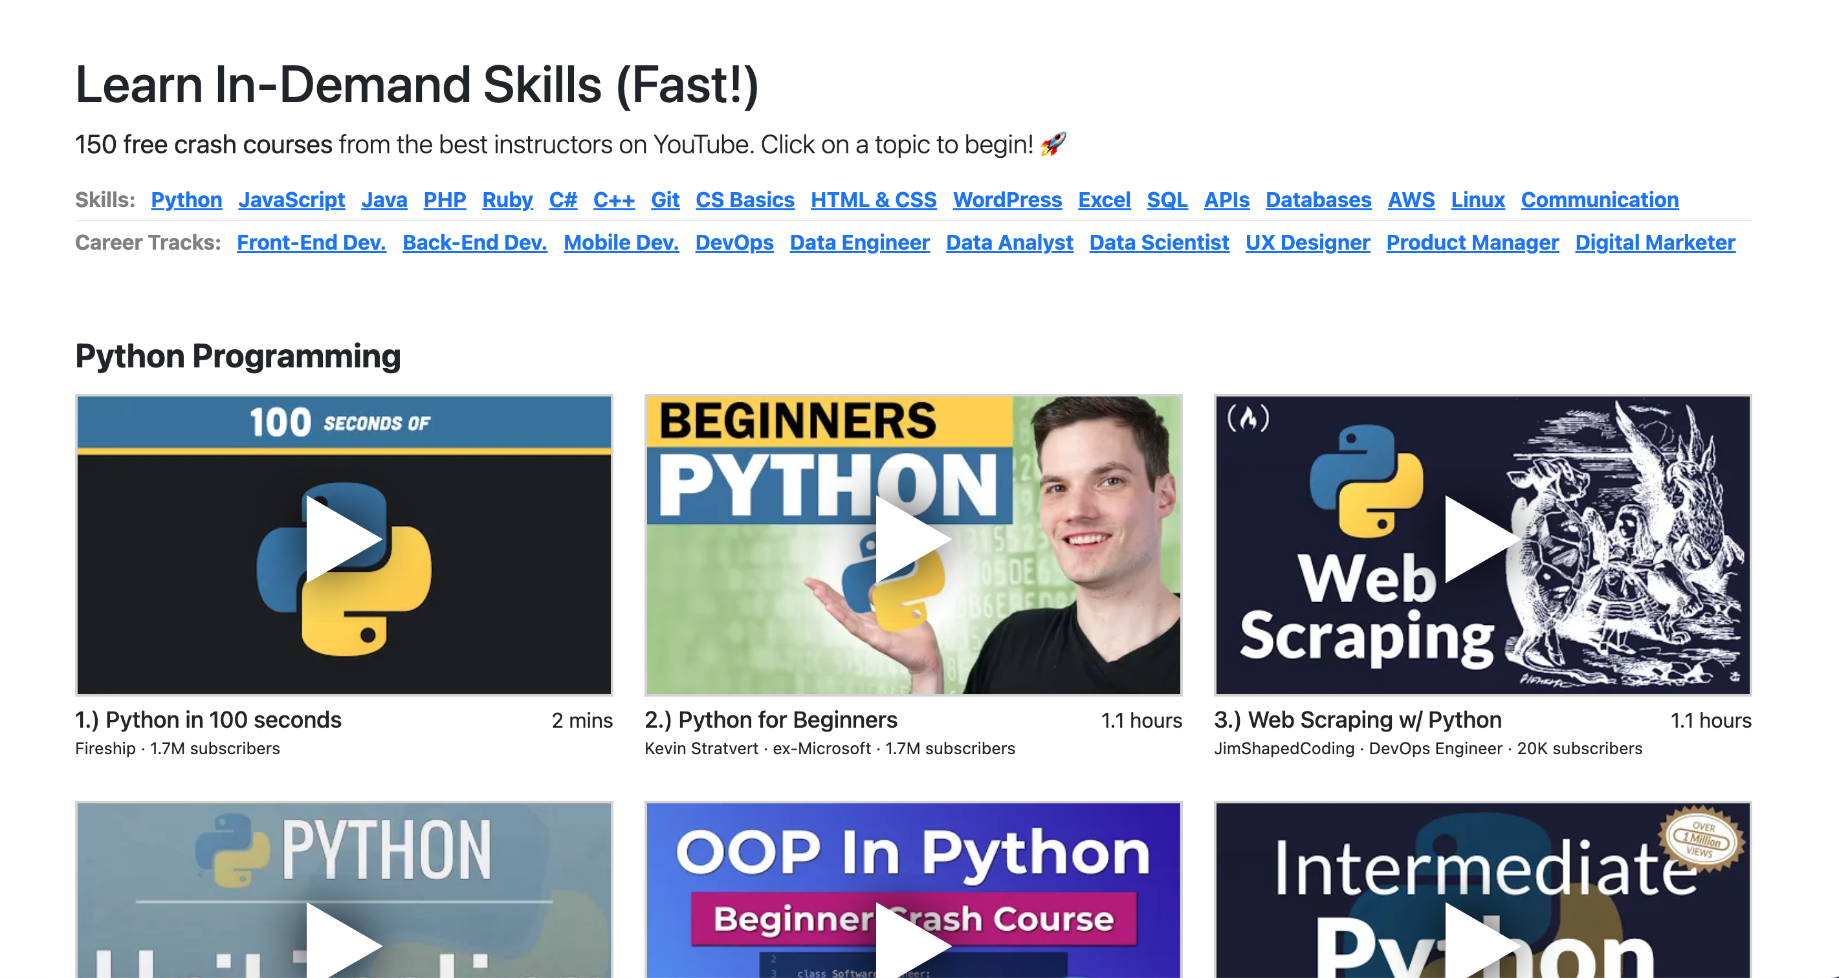Play the Web Scraping w/ Python video
Viewport: 1839px width, 978px height.
click(x=1482, y=544)
